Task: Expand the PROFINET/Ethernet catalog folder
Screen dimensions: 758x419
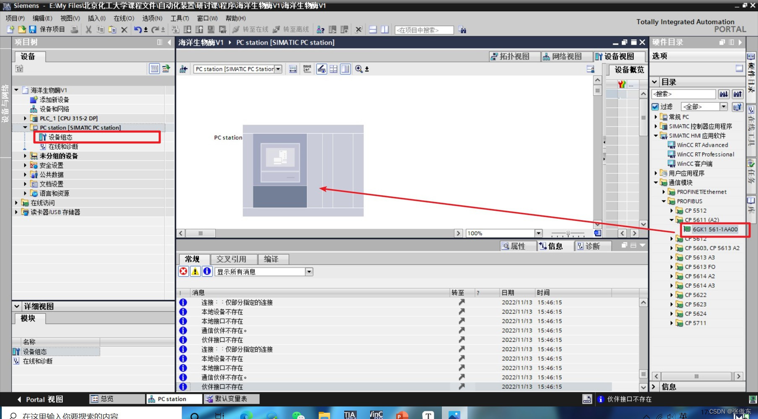Action: pyautogui.click(x=664, y=192)
